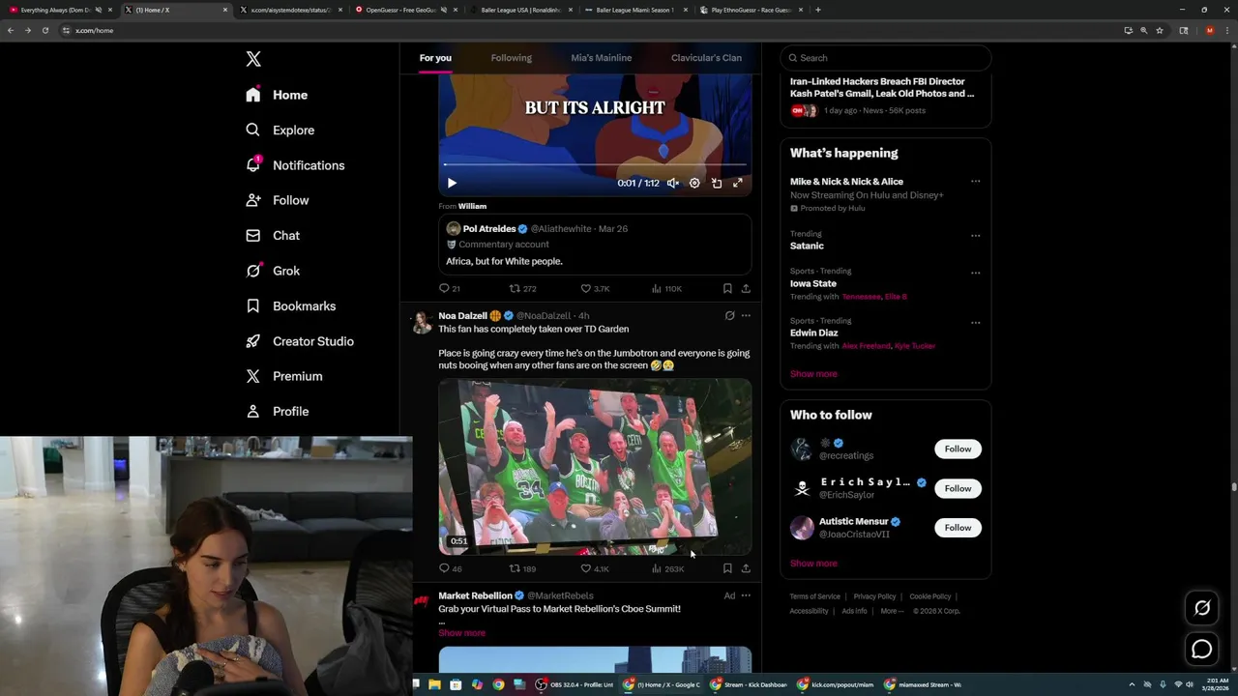Open a new browser tab
1238x696 pixels.
pyautogui.click(x=818, y=10)
